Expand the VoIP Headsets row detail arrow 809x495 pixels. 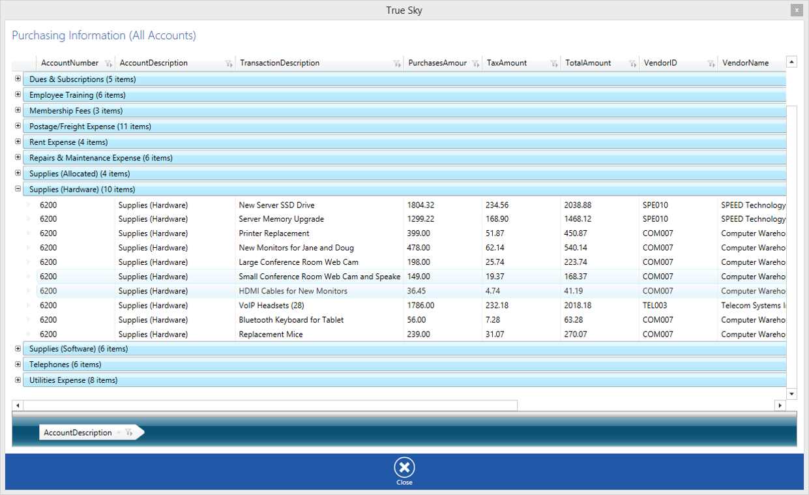point(28,305)
